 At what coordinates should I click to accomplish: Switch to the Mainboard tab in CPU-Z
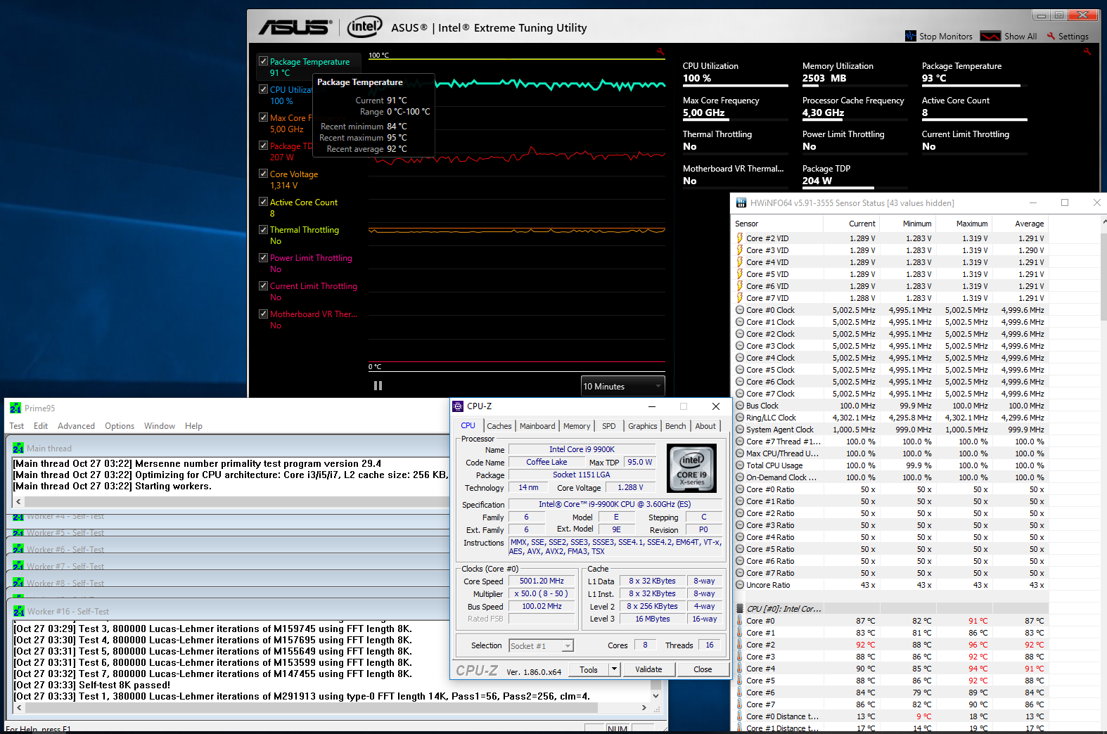coord(537,426)
